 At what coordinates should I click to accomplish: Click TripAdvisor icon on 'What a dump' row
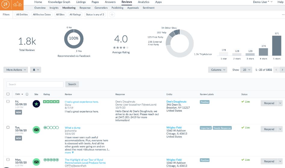(36, 130)
